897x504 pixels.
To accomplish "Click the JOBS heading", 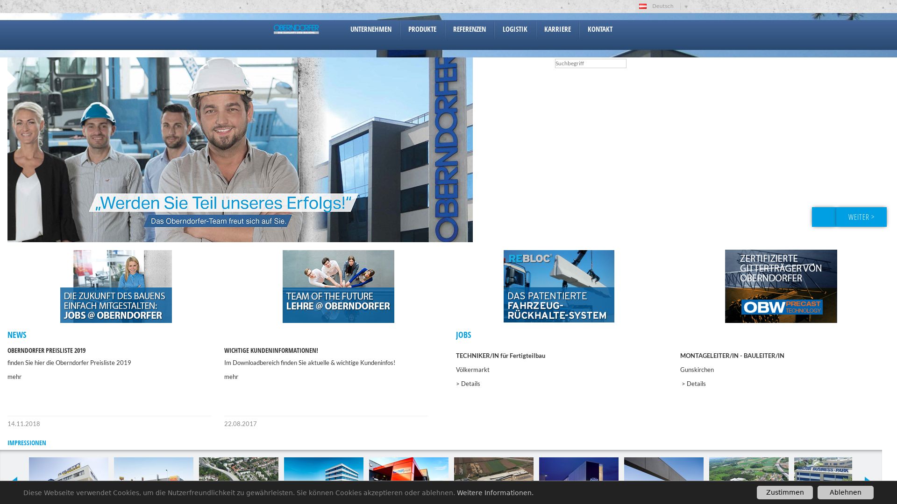I will (x=463, y=335).
